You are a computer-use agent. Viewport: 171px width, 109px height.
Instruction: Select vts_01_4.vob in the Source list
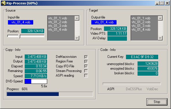click(58, 29)
